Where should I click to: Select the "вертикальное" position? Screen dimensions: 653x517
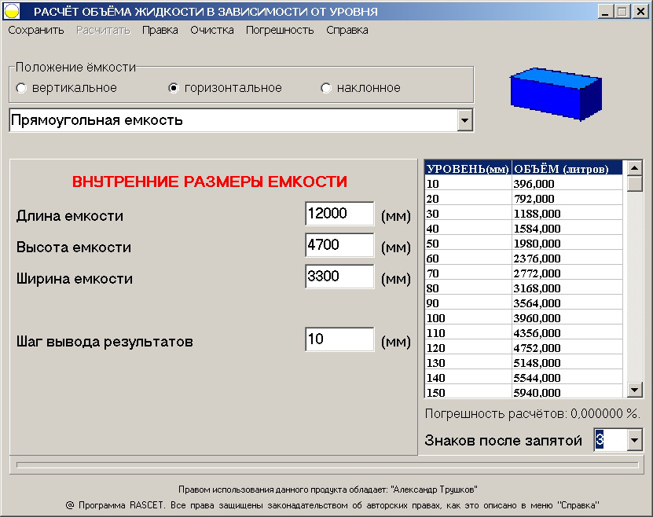[20, 88]
